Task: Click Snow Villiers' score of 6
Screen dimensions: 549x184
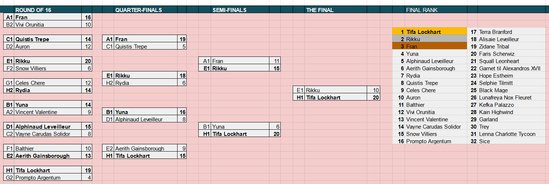Action: (87, 68)
